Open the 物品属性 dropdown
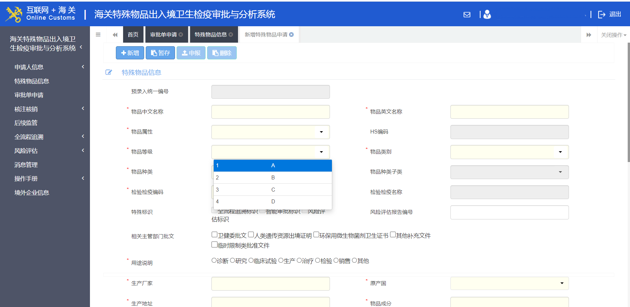 pos(321,132)
